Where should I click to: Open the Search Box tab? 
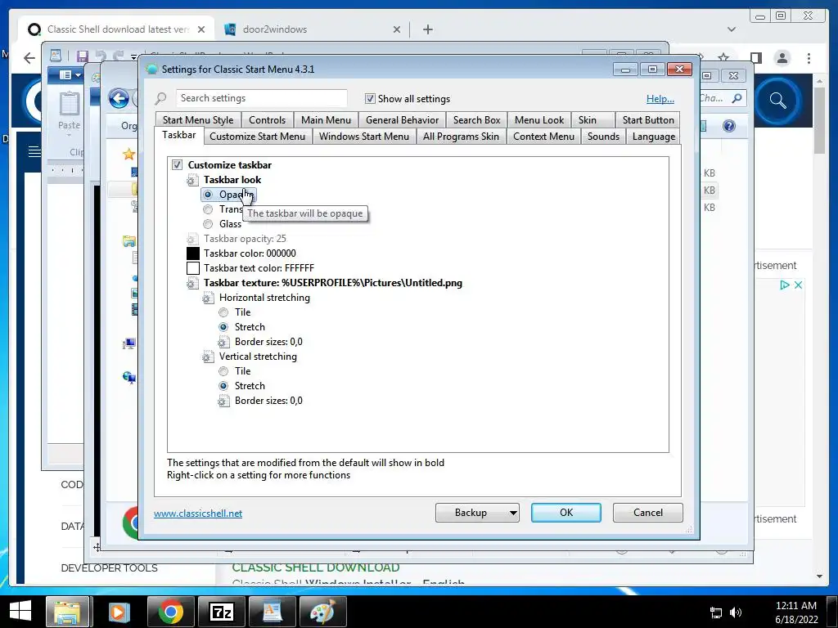pyautogui.click(x=477, y=120)
